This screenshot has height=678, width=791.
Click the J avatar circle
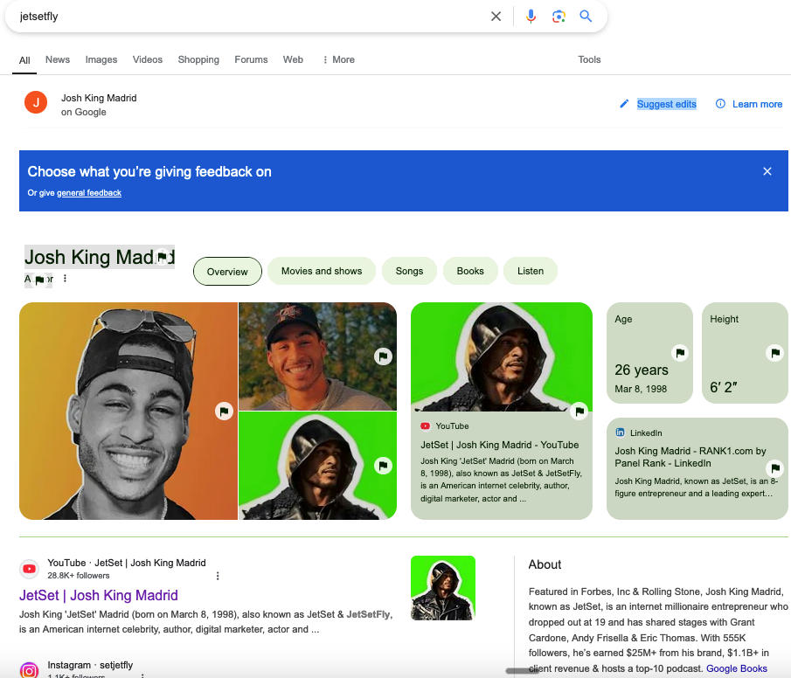coord(36,102)
